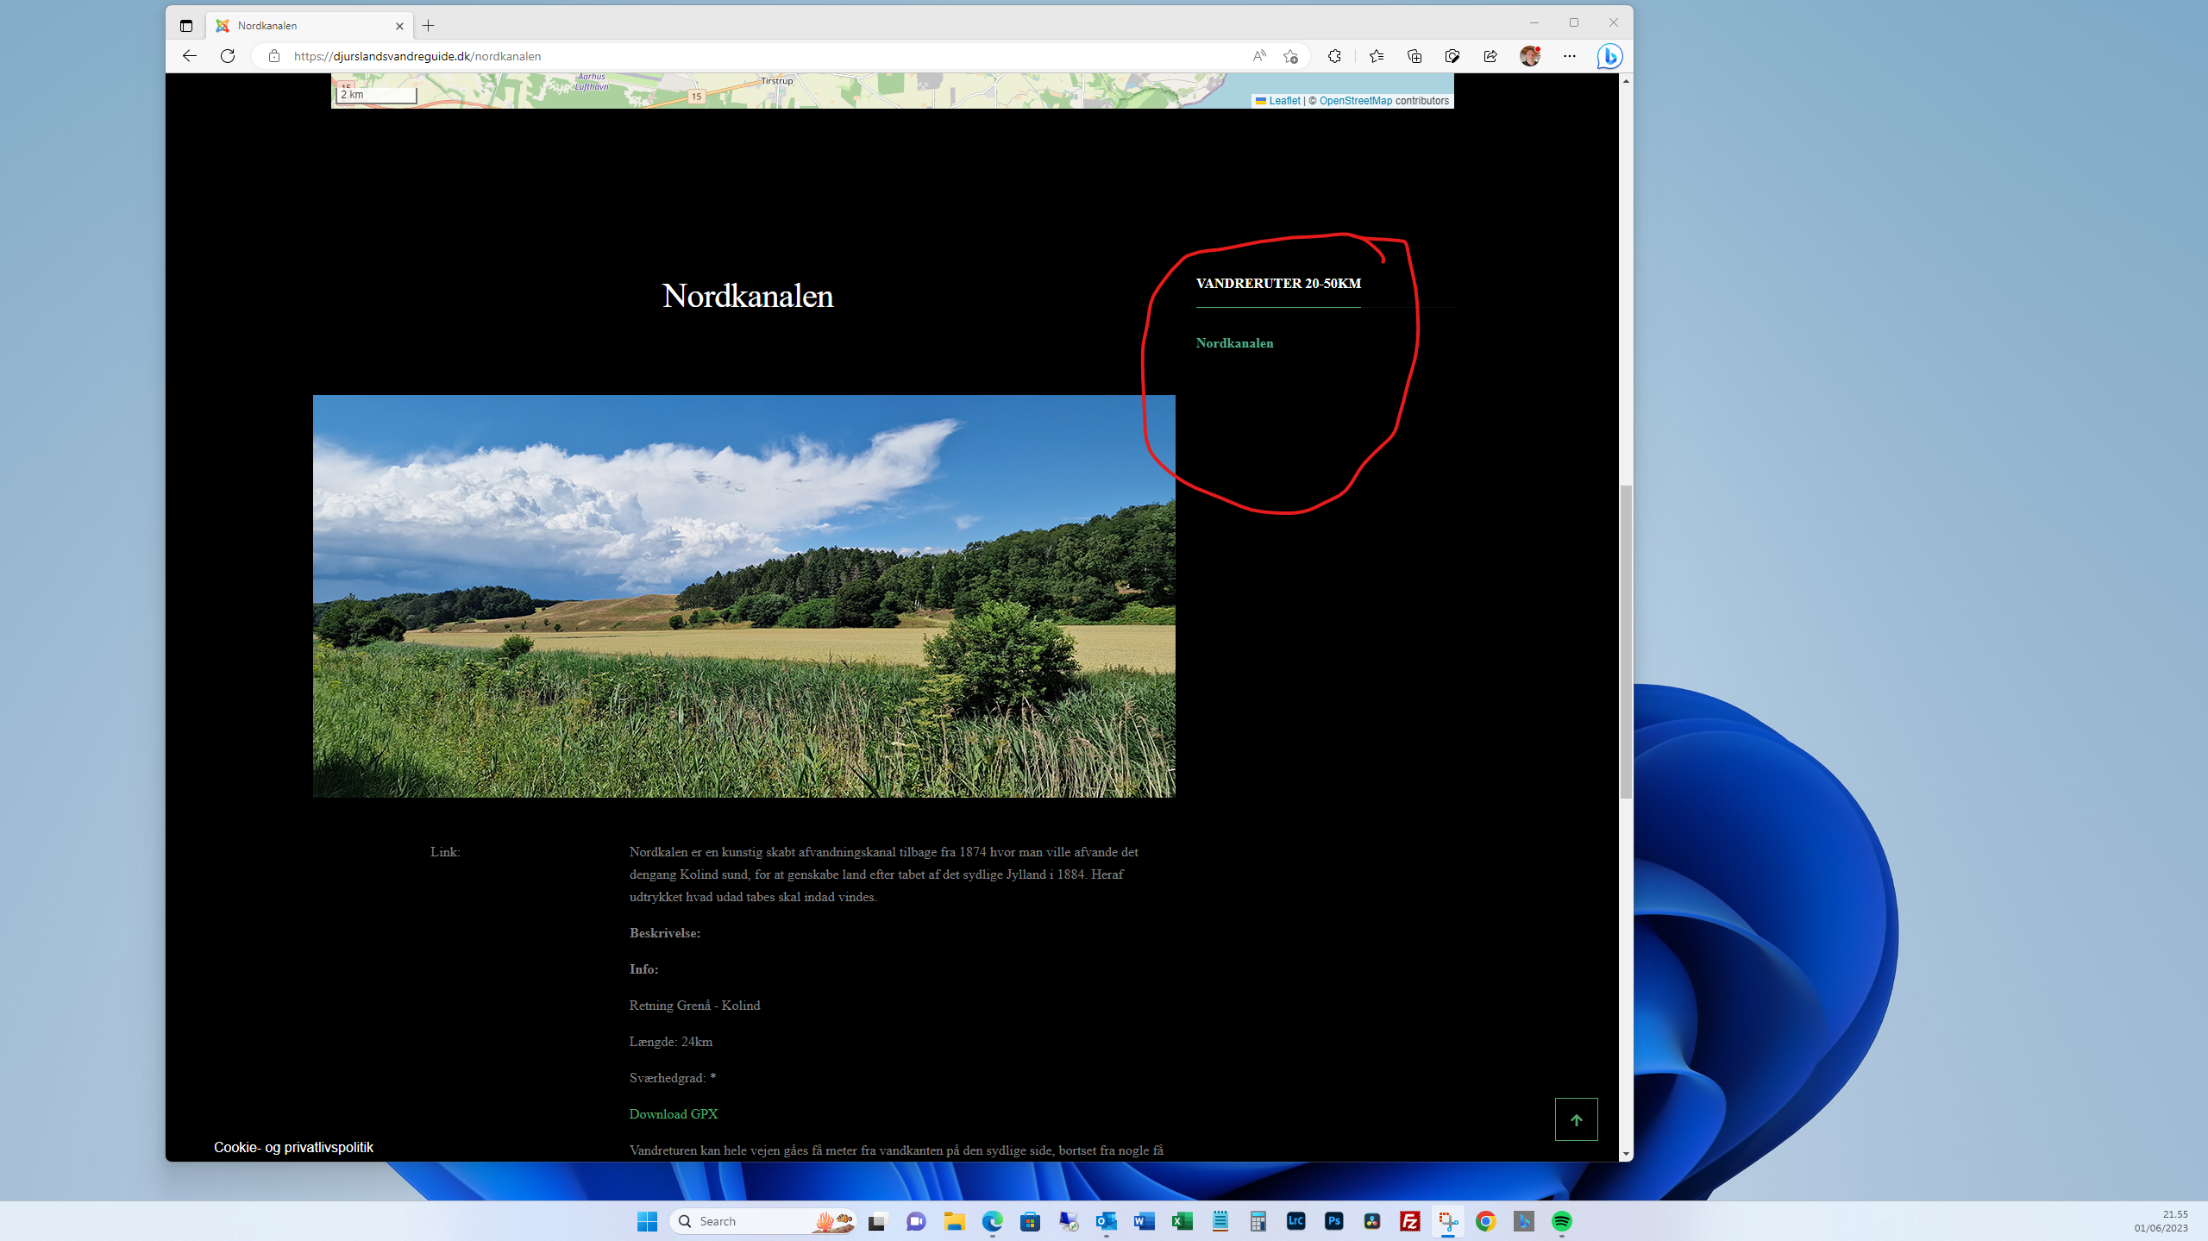
Task: Open Spotify from the taskbar
Action: point(1561,1221)
